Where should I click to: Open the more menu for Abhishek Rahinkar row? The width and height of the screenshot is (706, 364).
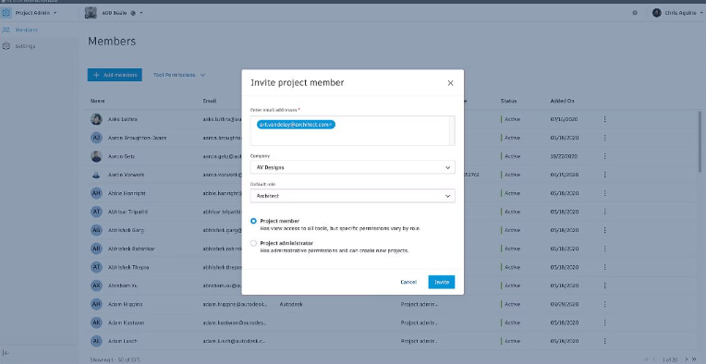604,249
